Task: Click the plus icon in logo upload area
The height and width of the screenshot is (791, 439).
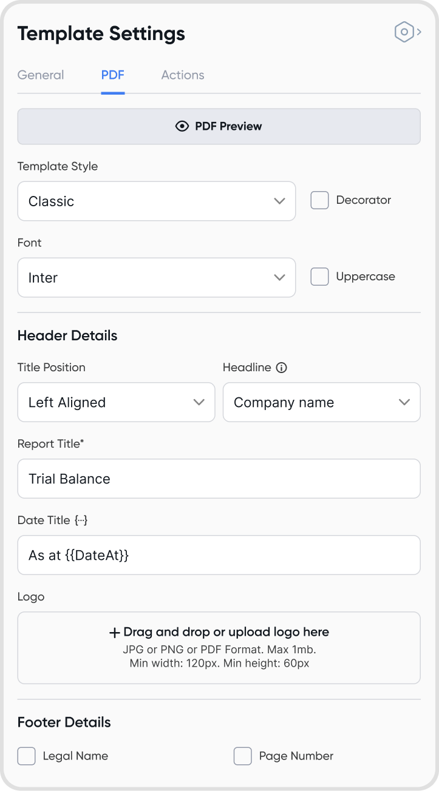Action: coord(114,633)
